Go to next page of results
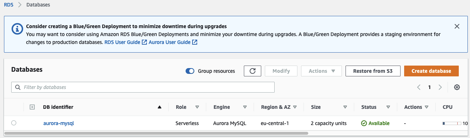The height and width of the screenshot is (138, 470). (440, 87)
